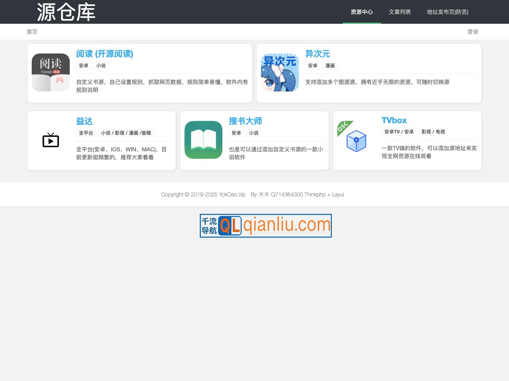Click the green 搜书大师 book icon
The width and height of the screenshot is (509, 381).
pos(203,140)
